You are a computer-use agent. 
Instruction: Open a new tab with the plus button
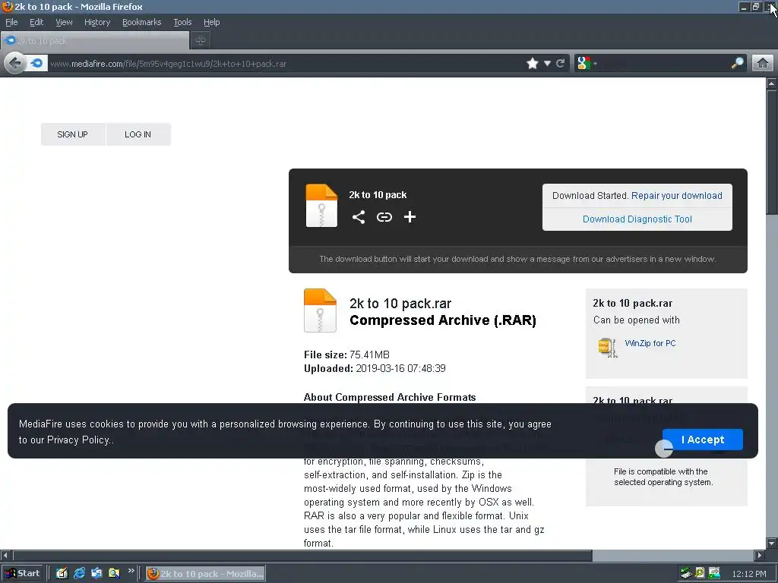pyautogui.click(x=201, y=41)
